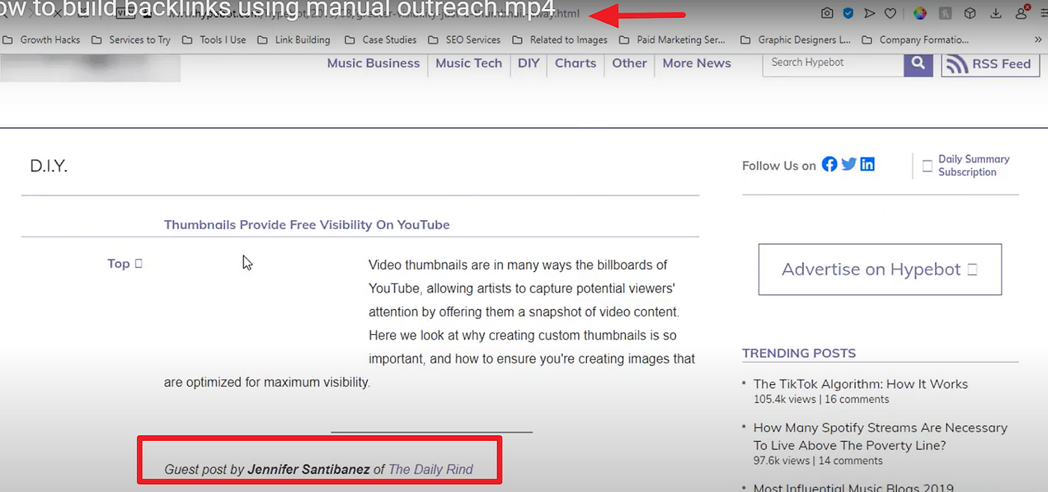This screenshot has width=1048, height=492.
Task: Open the More News nav menu
Action: point(697,64)
